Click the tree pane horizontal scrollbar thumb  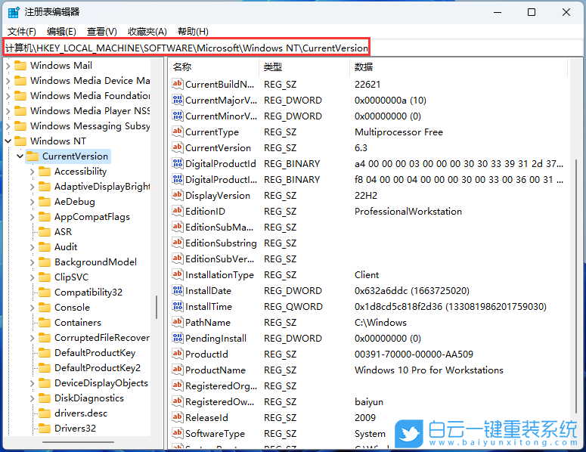pyautogui.click(x=78, y=442)
